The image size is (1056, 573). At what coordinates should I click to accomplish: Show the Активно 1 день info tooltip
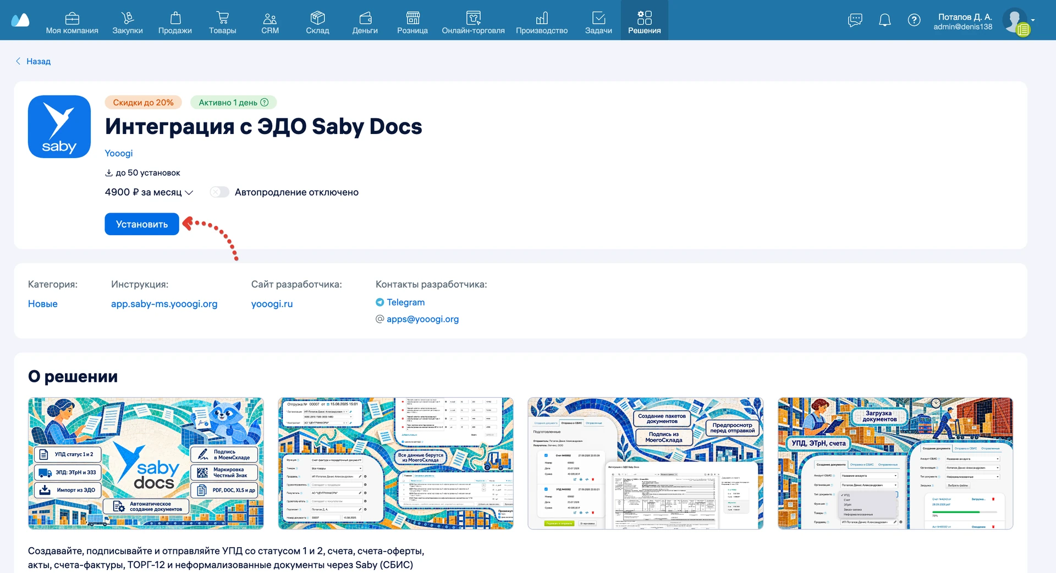(264, 102)
